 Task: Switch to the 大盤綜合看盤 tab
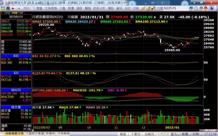tap(35, 133)
